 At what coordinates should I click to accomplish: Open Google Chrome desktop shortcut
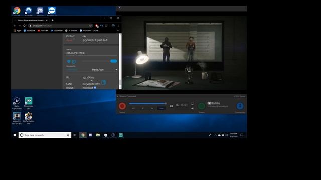17,11
